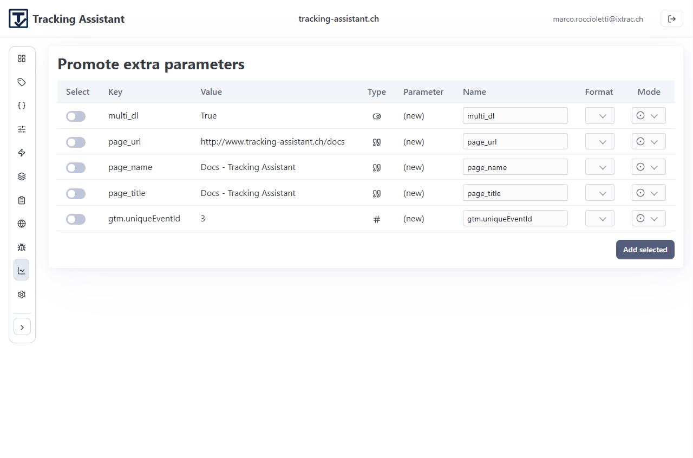The width and height of the screenshot is (693, 458).
Task: Click the page_url Name input field
Action: pyautogui.click(x=515, y=142)
